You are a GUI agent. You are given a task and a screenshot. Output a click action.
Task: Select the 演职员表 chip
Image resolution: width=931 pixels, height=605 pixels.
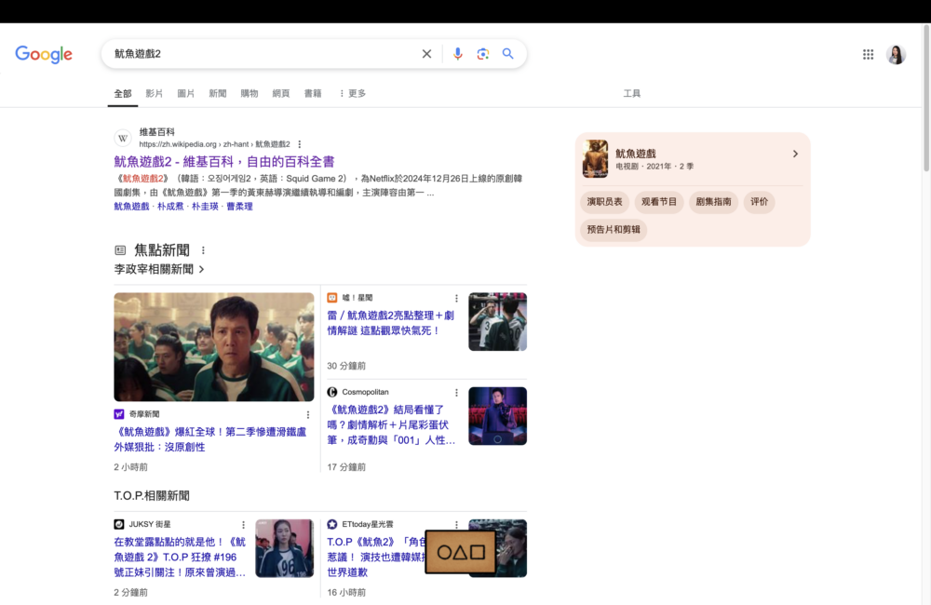(x=605, y=202)
